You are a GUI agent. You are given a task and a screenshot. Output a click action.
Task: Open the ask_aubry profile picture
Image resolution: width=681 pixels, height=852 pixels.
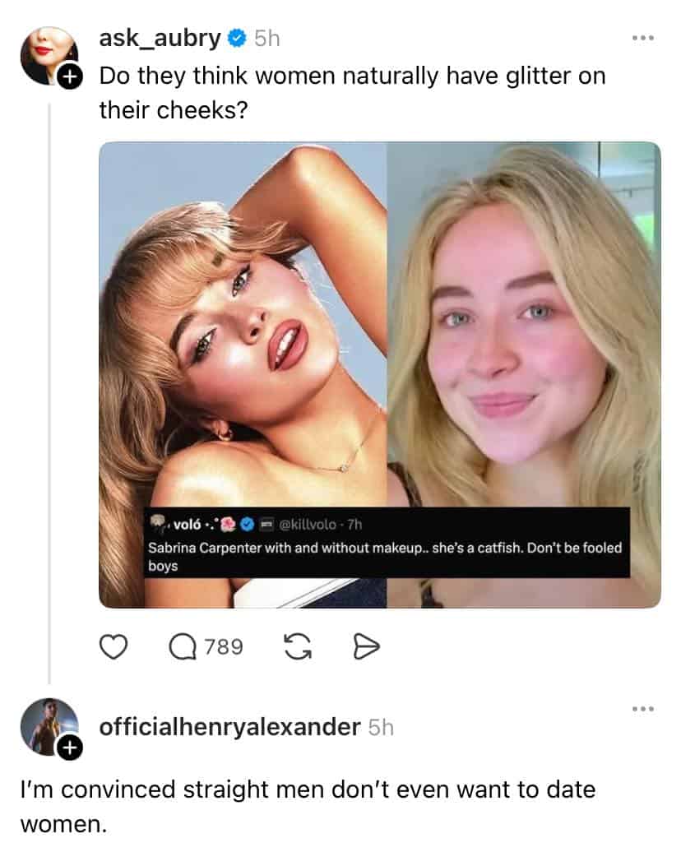48,53
